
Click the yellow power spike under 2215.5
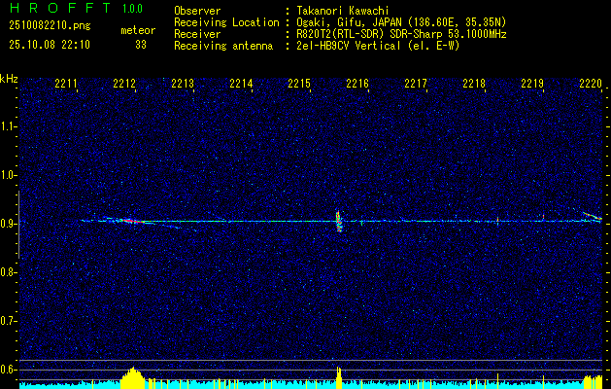[x=339, y=377]
